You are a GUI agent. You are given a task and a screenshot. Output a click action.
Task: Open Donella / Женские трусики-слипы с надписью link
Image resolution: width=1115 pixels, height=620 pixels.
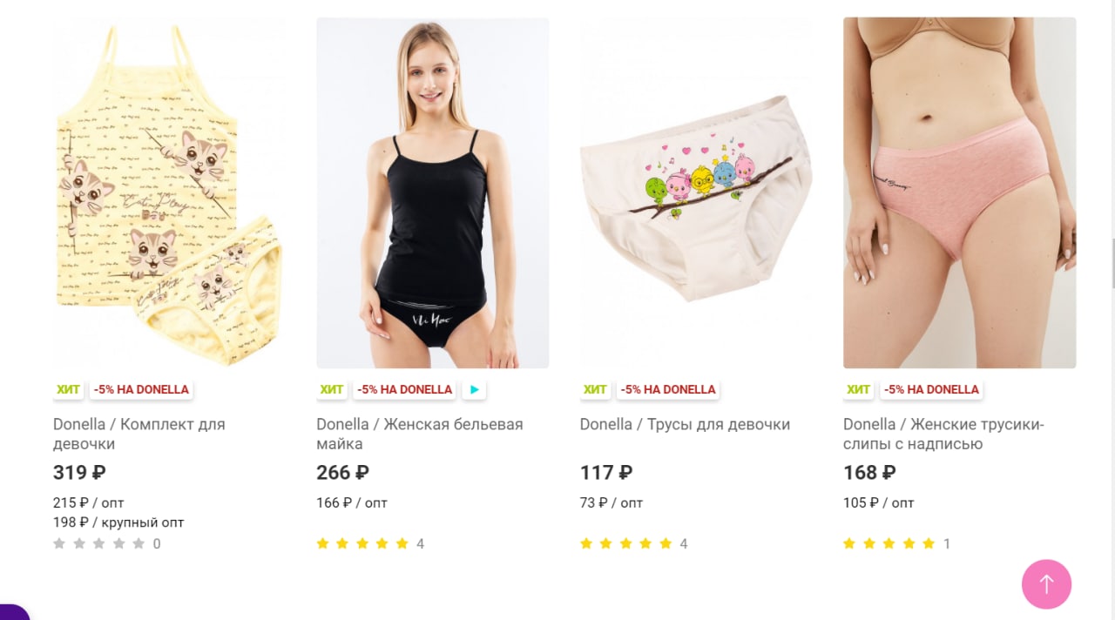pos(943,434)
